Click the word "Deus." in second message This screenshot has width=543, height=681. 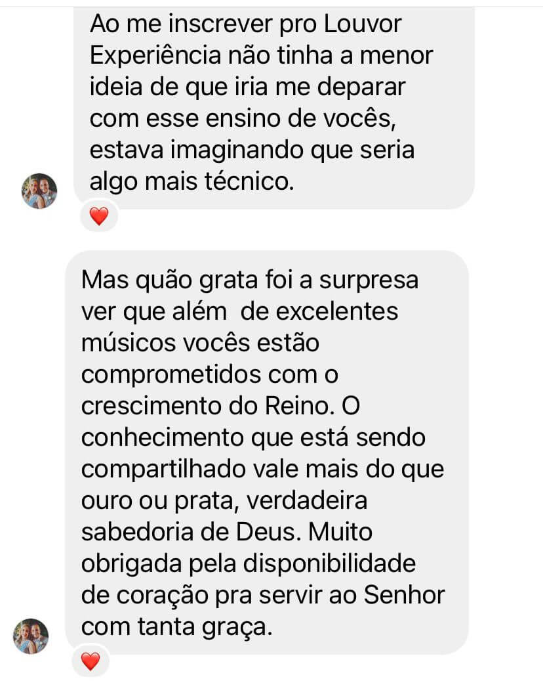click(x=268, y=532)
